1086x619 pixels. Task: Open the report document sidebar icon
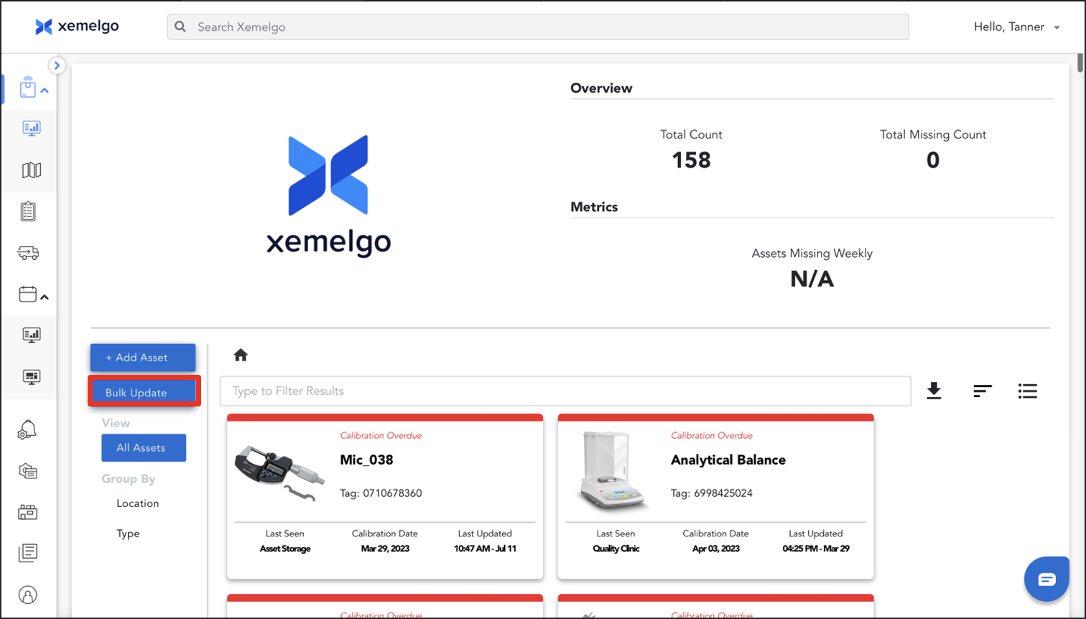28,553
